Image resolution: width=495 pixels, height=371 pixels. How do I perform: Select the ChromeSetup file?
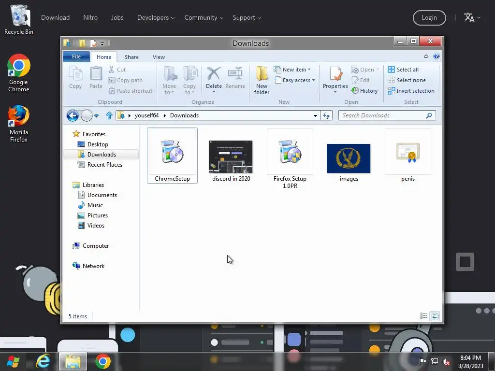[x=173, y=156]
